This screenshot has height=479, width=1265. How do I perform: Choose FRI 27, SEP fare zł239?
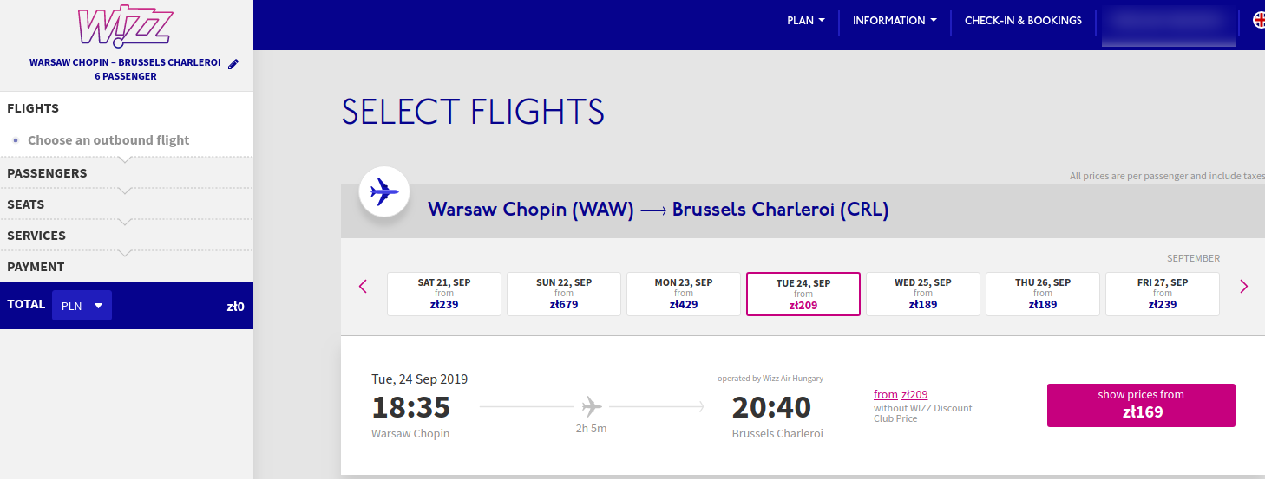pyautogui.click(x=1163, y=294)
